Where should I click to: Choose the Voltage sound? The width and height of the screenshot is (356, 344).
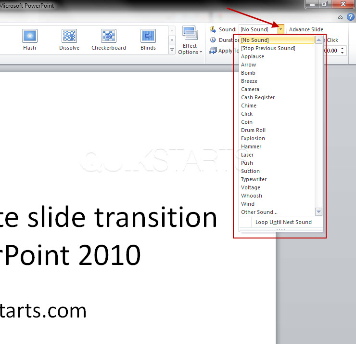pyautogui.click(x=277, y=187)
